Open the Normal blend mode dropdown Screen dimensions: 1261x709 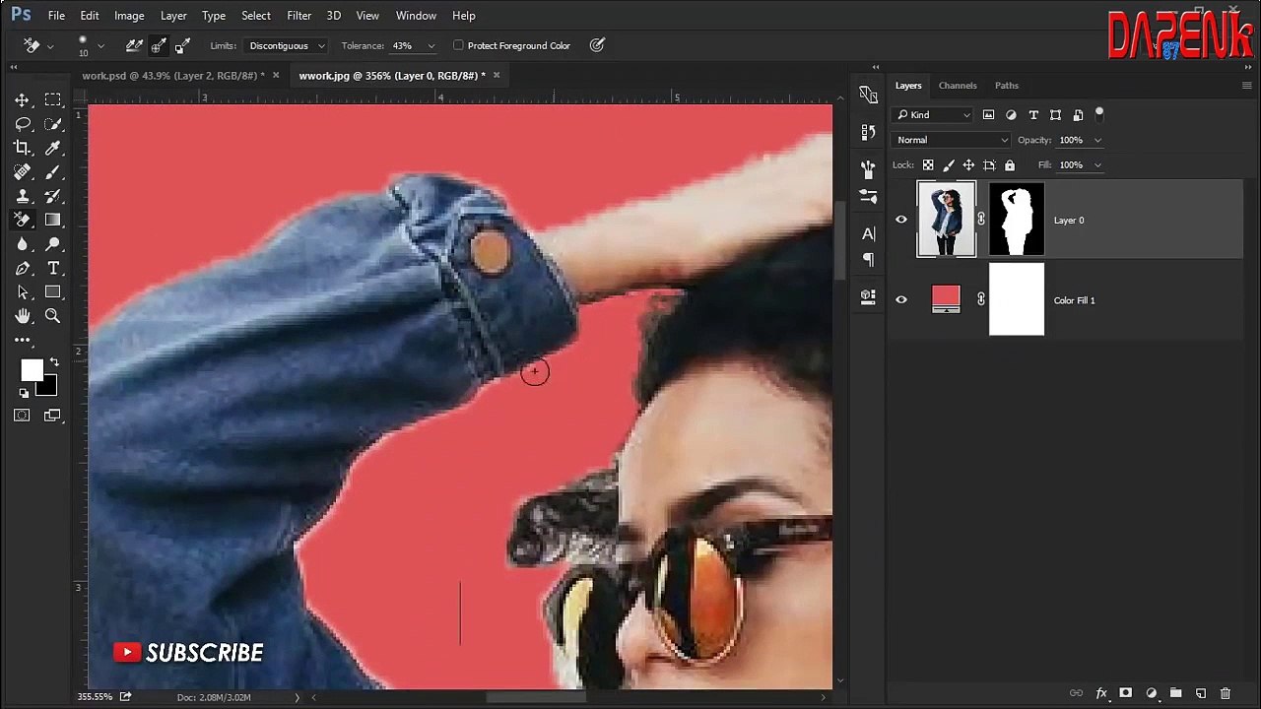(951, 140)
